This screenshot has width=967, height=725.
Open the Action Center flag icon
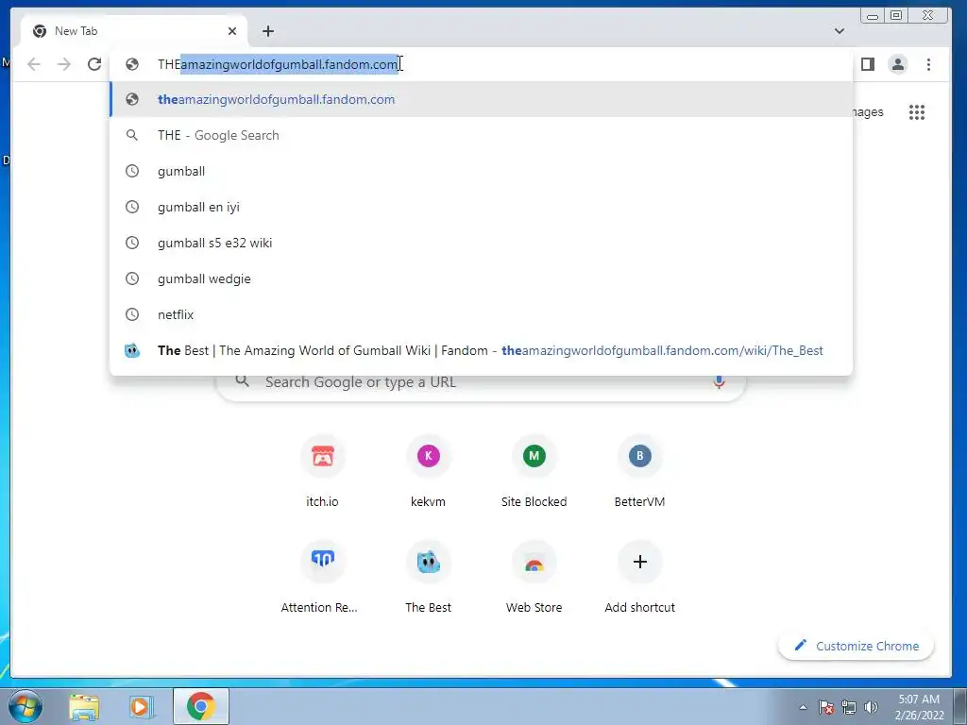[826, 707]
